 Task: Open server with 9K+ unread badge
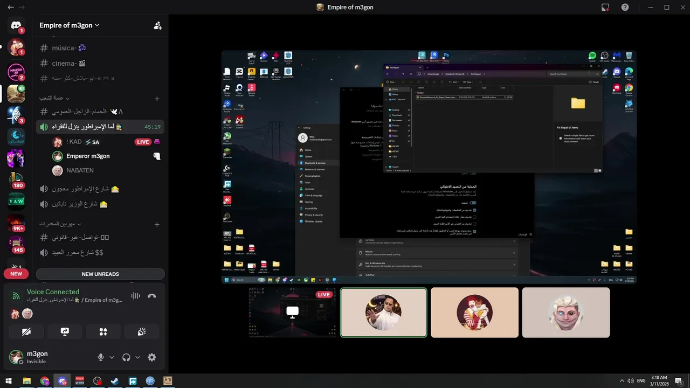(16, 223)
